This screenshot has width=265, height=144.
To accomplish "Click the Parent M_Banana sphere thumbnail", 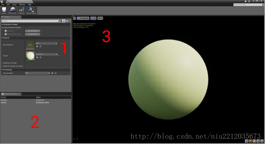I will pyautogui.click(x=30, y=56).
